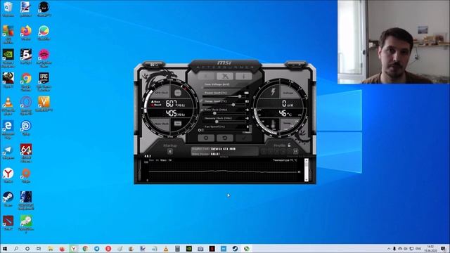Open the Afterburner info button
450x253 pixels.
(x=244, y=76)
